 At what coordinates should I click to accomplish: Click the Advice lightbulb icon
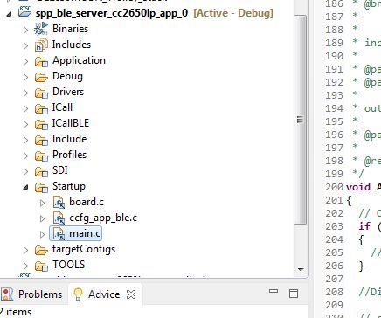click(78, 294)
